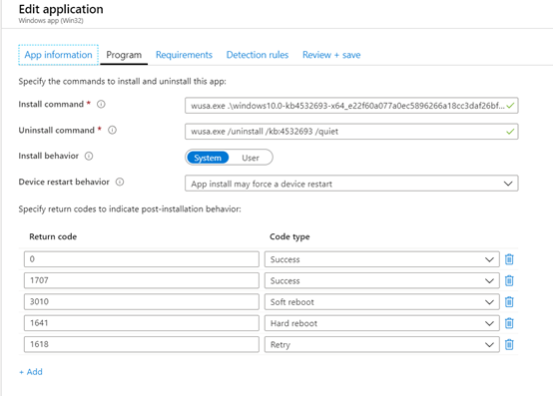Delete the return code 1641 row
553x396 pixels.
(509, 323)
